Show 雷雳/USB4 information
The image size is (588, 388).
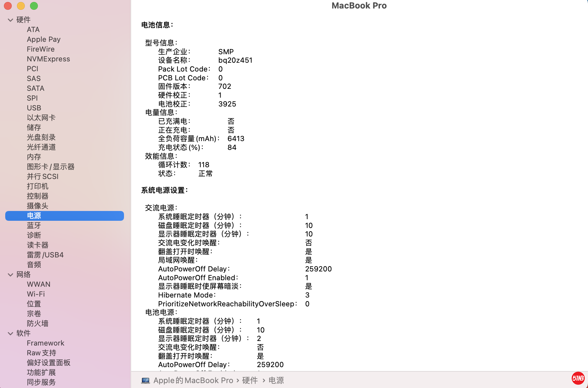pyautogui.click(x=45, y=255)
